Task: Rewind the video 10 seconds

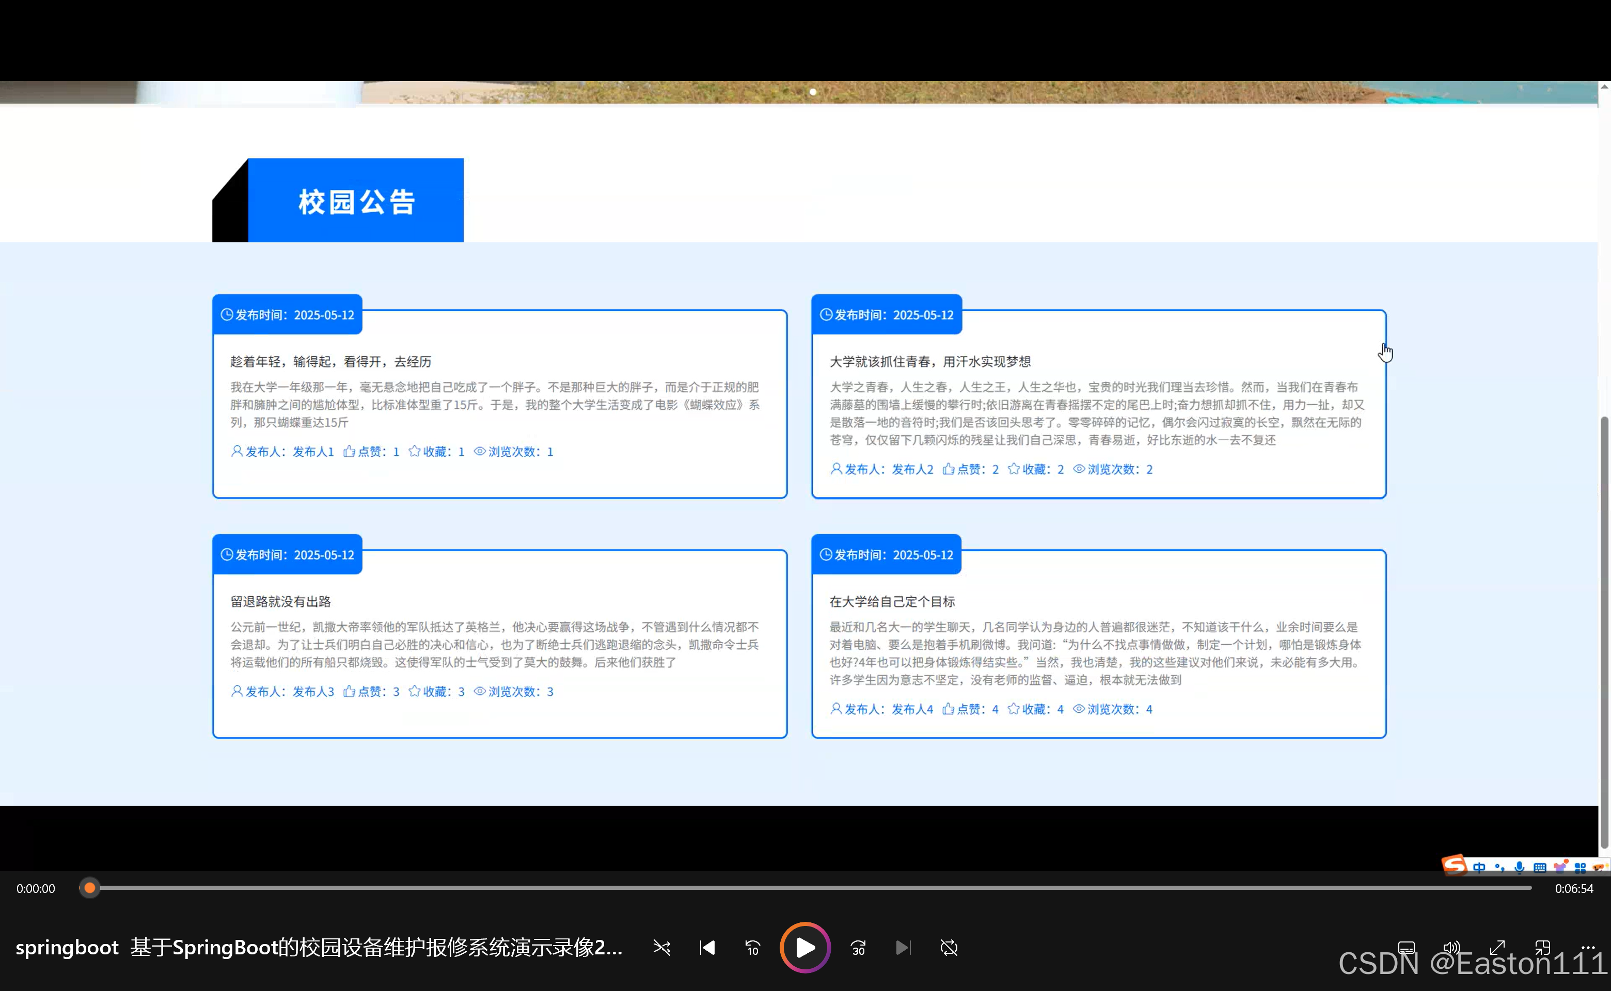Action: pyautogui.click(x=753, y=948)
